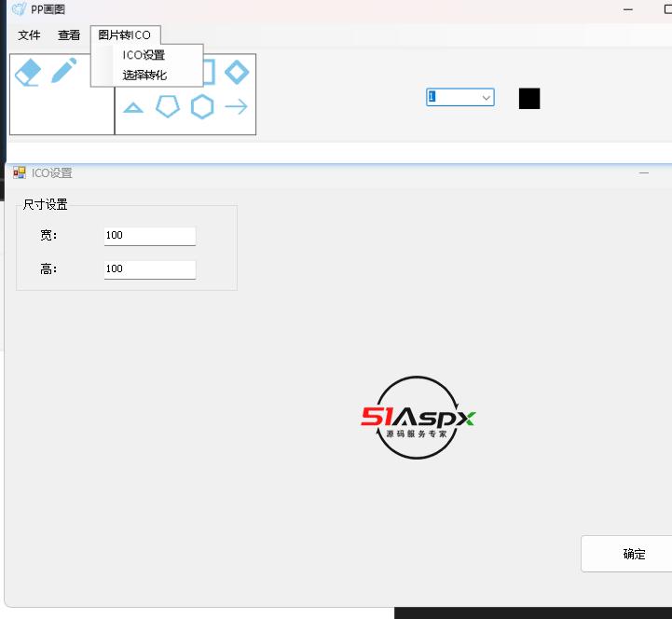This screenshot has height=619, width=672.
Task: Click the 高 height input field
Action: tap(150, 269)
